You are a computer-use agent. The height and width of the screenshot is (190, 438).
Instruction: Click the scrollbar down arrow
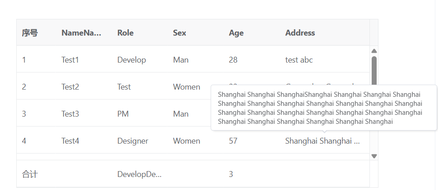click(x=374, y=156)
